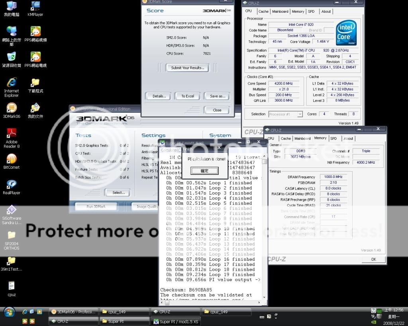Click Run 3DMark button
Screen dimensions: 408x326
click(96, 207)
